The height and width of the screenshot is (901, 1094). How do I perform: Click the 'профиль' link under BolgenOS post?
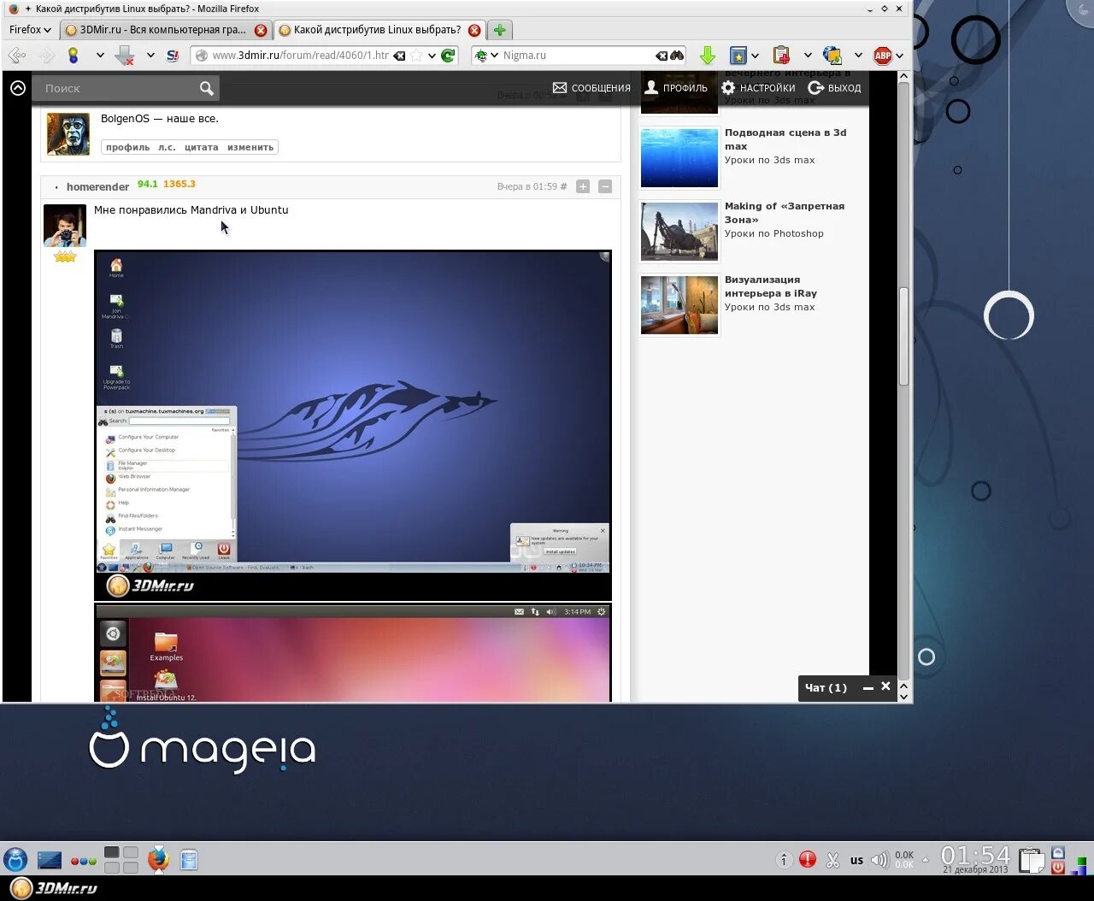tap(127, 147)
